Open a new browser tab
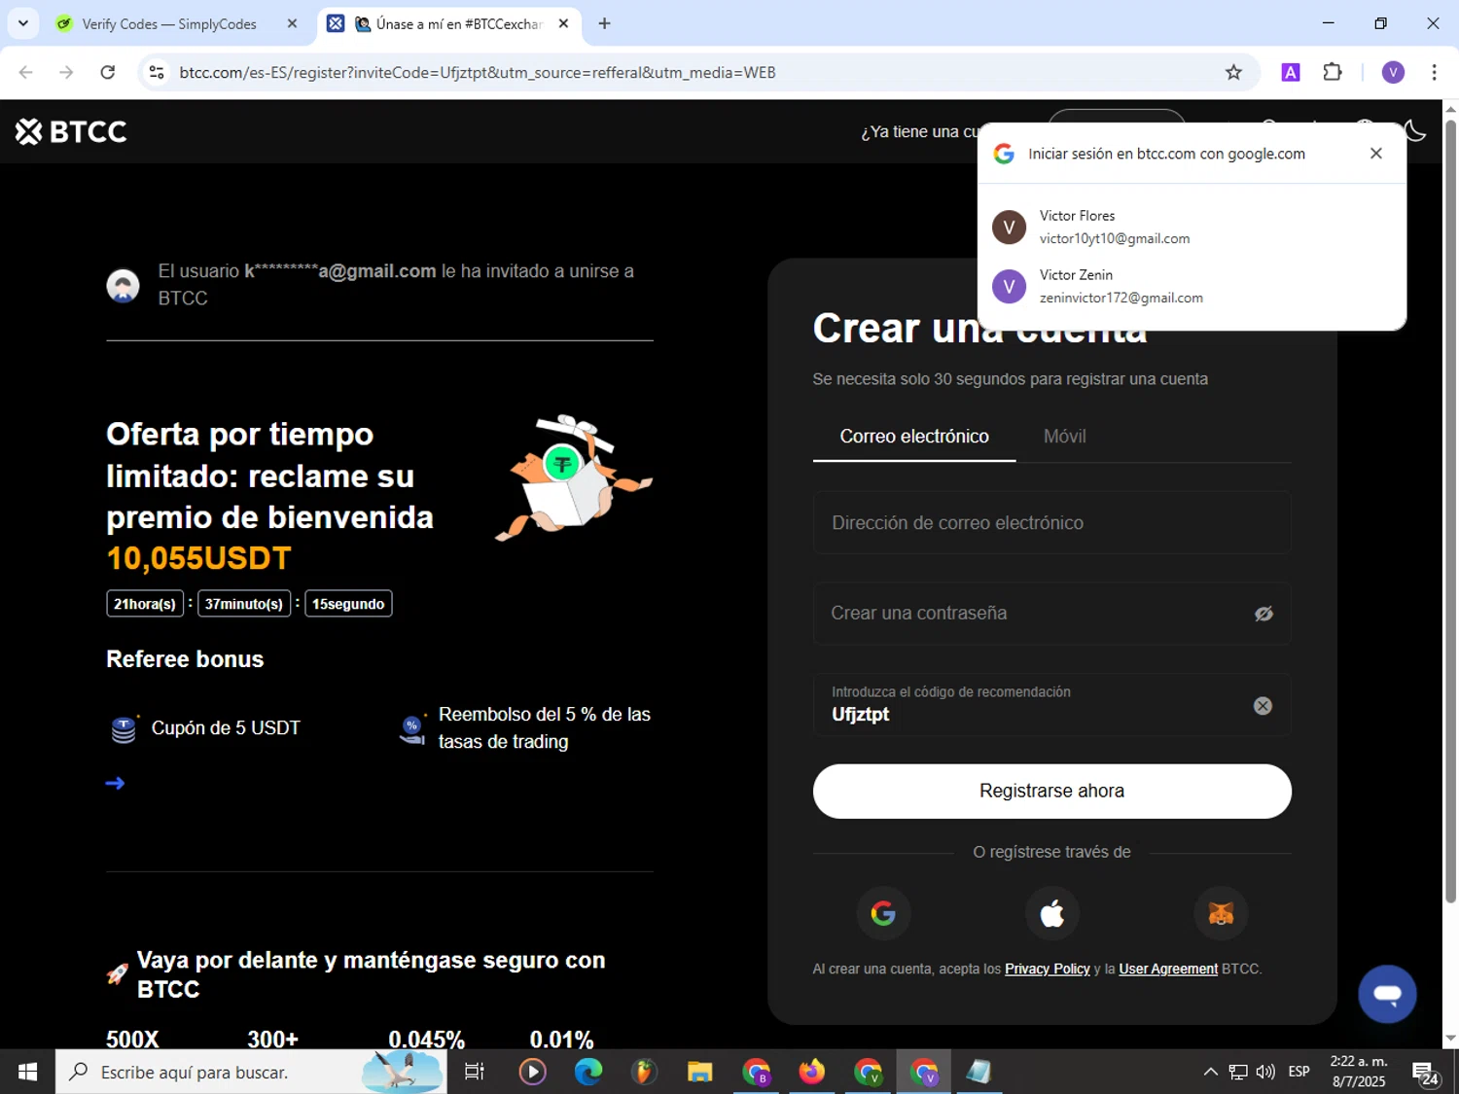1459x1094 pixels. click(x=604, y=24)
